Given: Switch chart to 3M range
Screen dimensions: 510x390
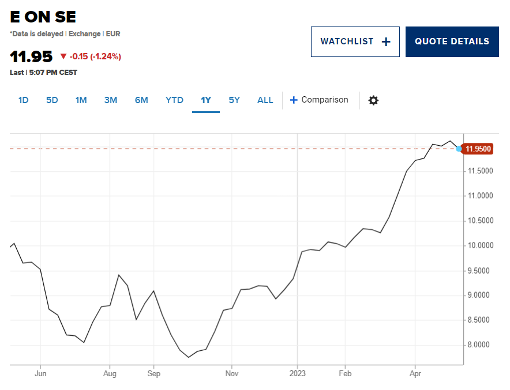Looking at the screenshot, I should [111, 100].
